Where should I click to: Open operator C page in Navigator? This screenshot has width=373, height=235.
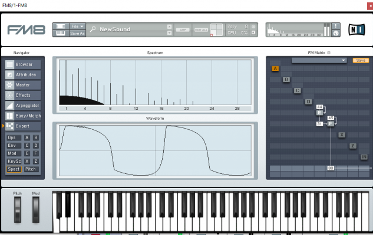[27, 146]
